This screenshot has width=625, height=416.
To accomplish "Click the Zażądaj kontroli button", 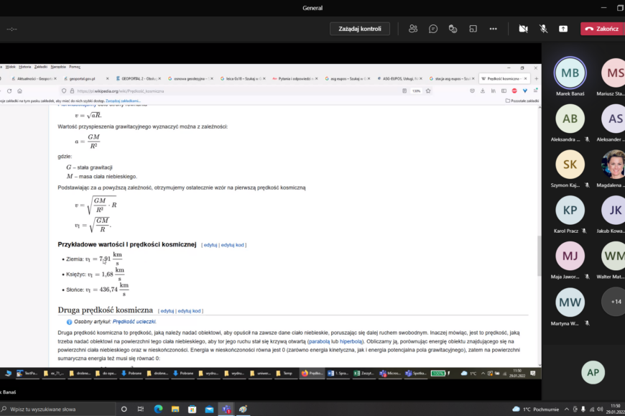I will tap(359, 29).
